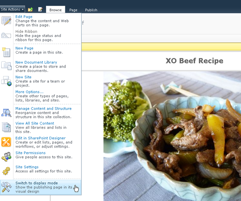This screenshot has width=241, height=201.
Task: Click the Edit page icon beside Browse
Action: tap(40, 9)
